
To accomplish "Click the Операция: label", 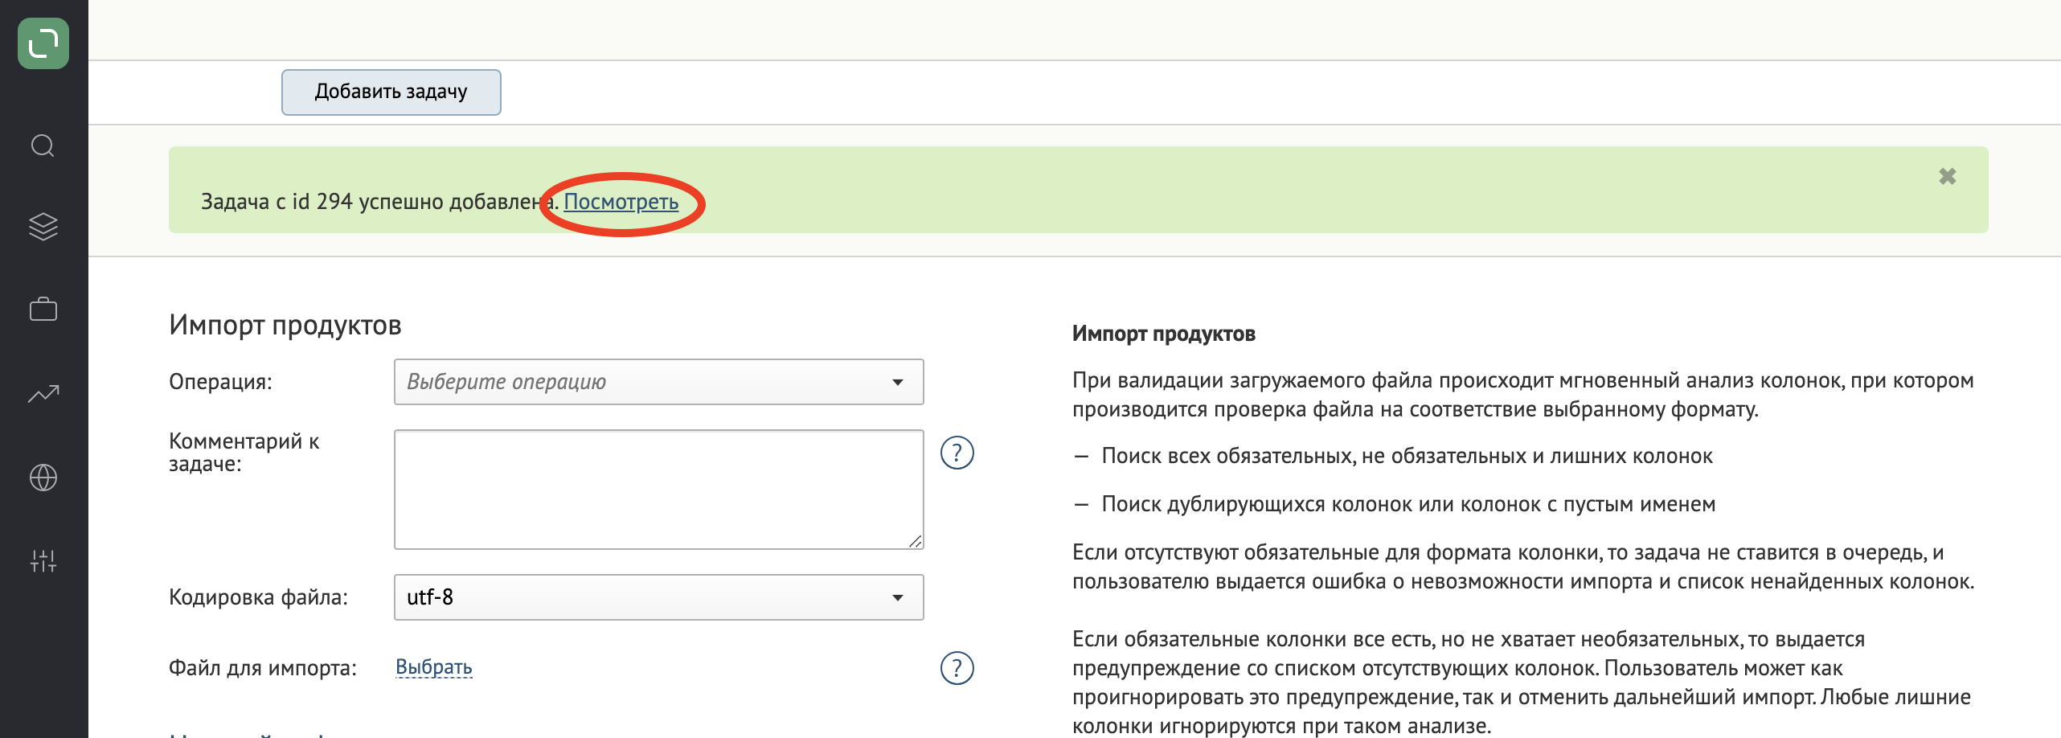I will [x=220, y=382].
